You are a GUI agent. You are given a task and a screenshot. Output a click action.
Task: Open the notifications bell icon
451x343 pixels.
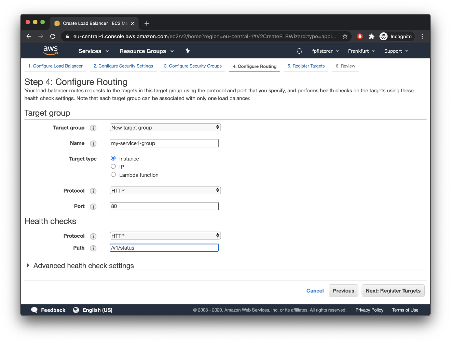click(299, 51)
